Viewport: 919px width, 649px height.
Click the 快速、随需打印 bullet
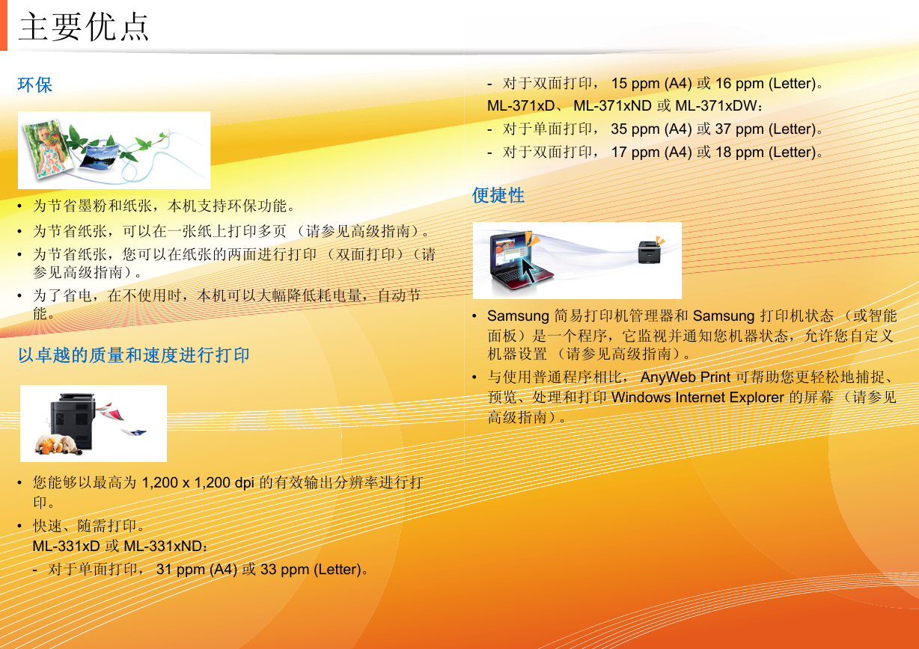(x=89, y=526)
